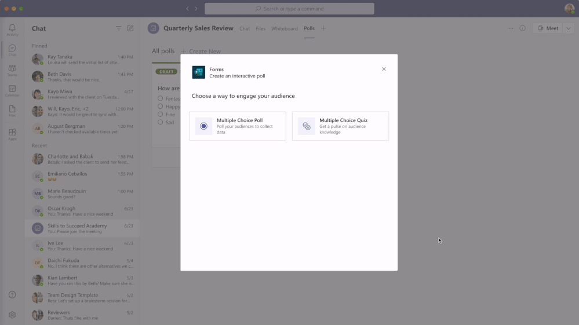Image resolution: width=579 pixels, height=325 pixels.
Task: Click the add tab plus icon
Action: point(323,28)
